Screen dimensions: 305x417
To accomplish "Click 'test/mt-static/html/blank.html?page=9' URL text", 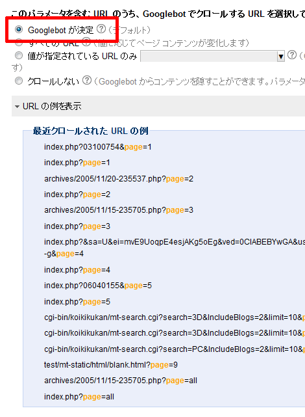I will pos(110,364).
